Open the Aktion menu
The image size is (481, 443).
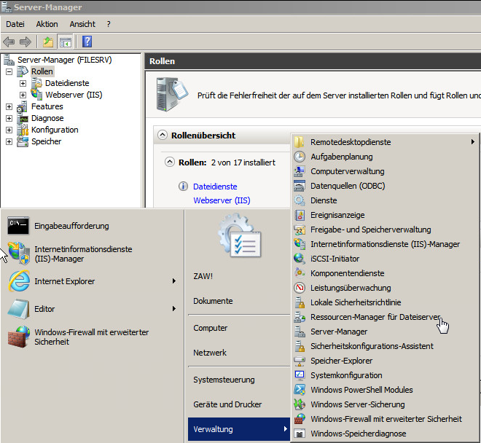click(x=47, y=24)
